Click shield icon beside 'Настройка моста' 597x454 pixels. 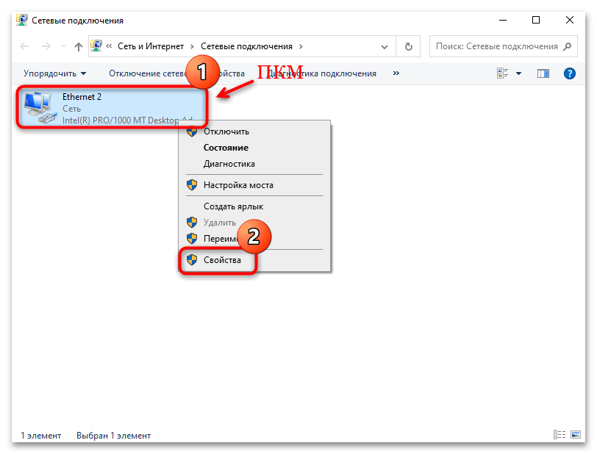pyautogui.click(x=192, y=185)
